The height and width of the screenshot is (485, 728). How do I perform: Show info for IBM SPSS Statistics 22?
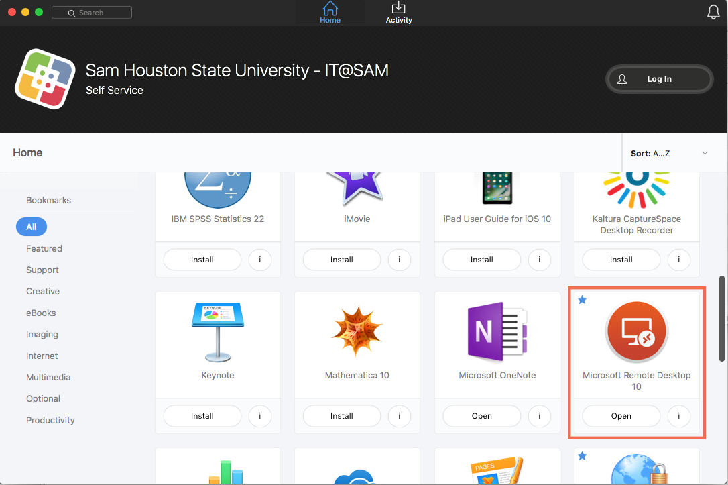tap(260, 260)
